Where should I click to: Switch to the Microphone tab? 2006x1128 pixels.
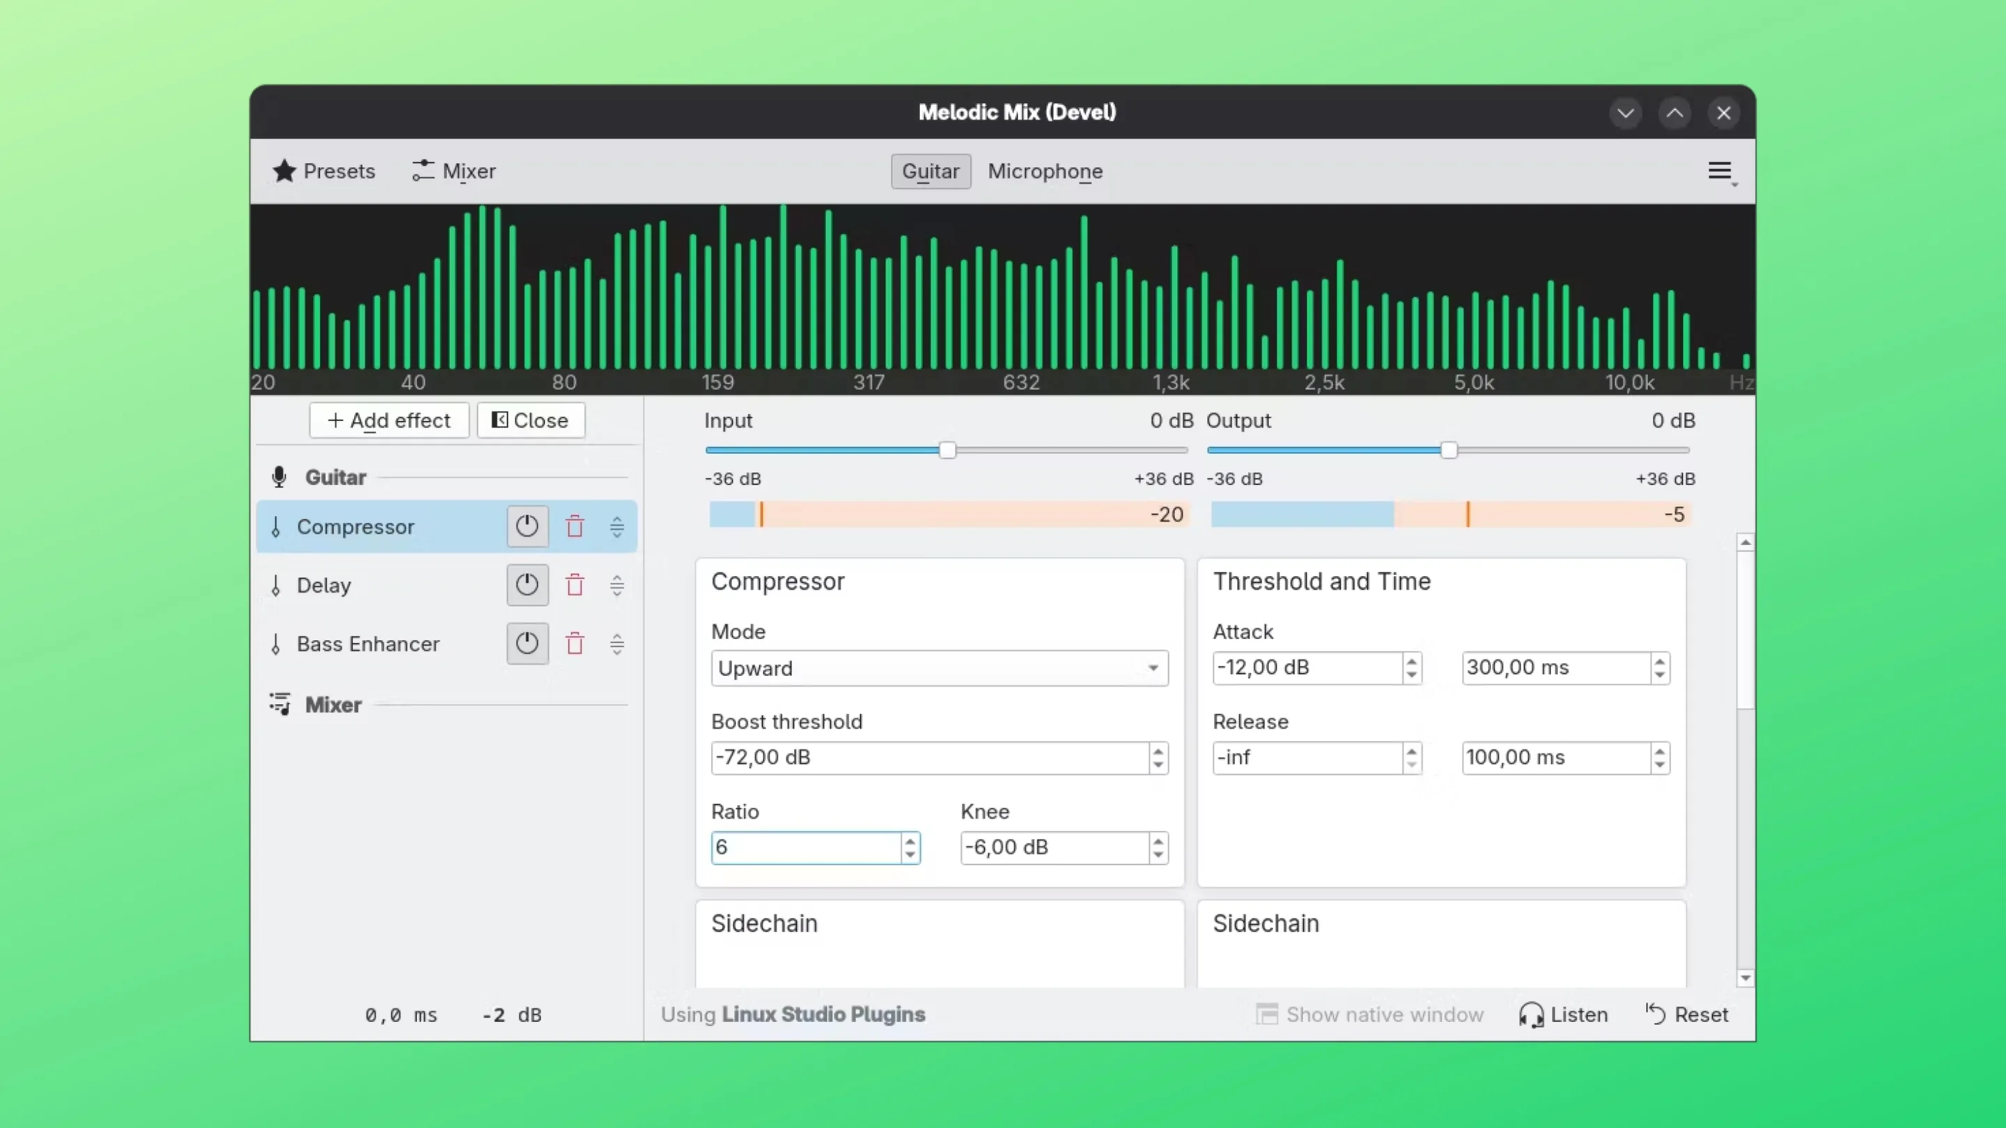[x=1045, y=171]
